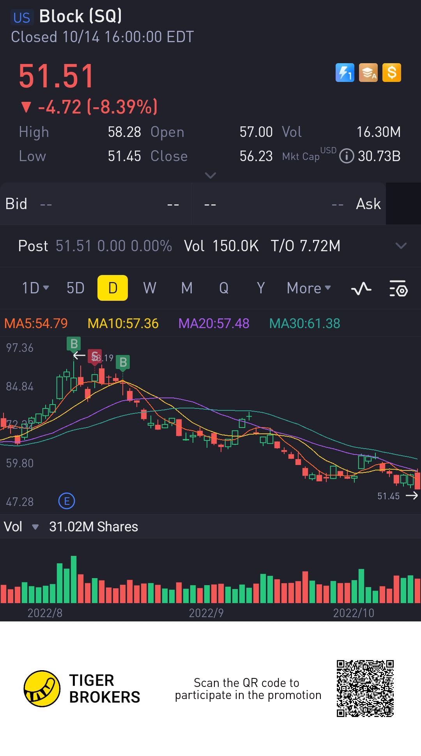421x756 pixels.
Task: Open the 1D timeframe dropdown
Action: [35, 288]
